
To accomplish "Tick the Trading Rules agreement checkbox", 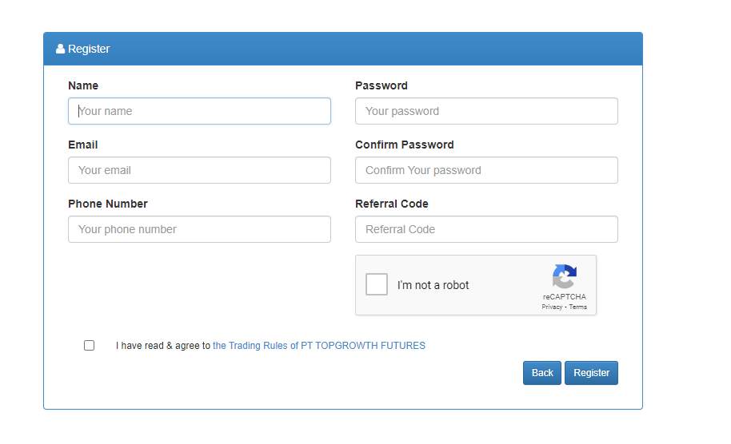I will click(89, 346).
